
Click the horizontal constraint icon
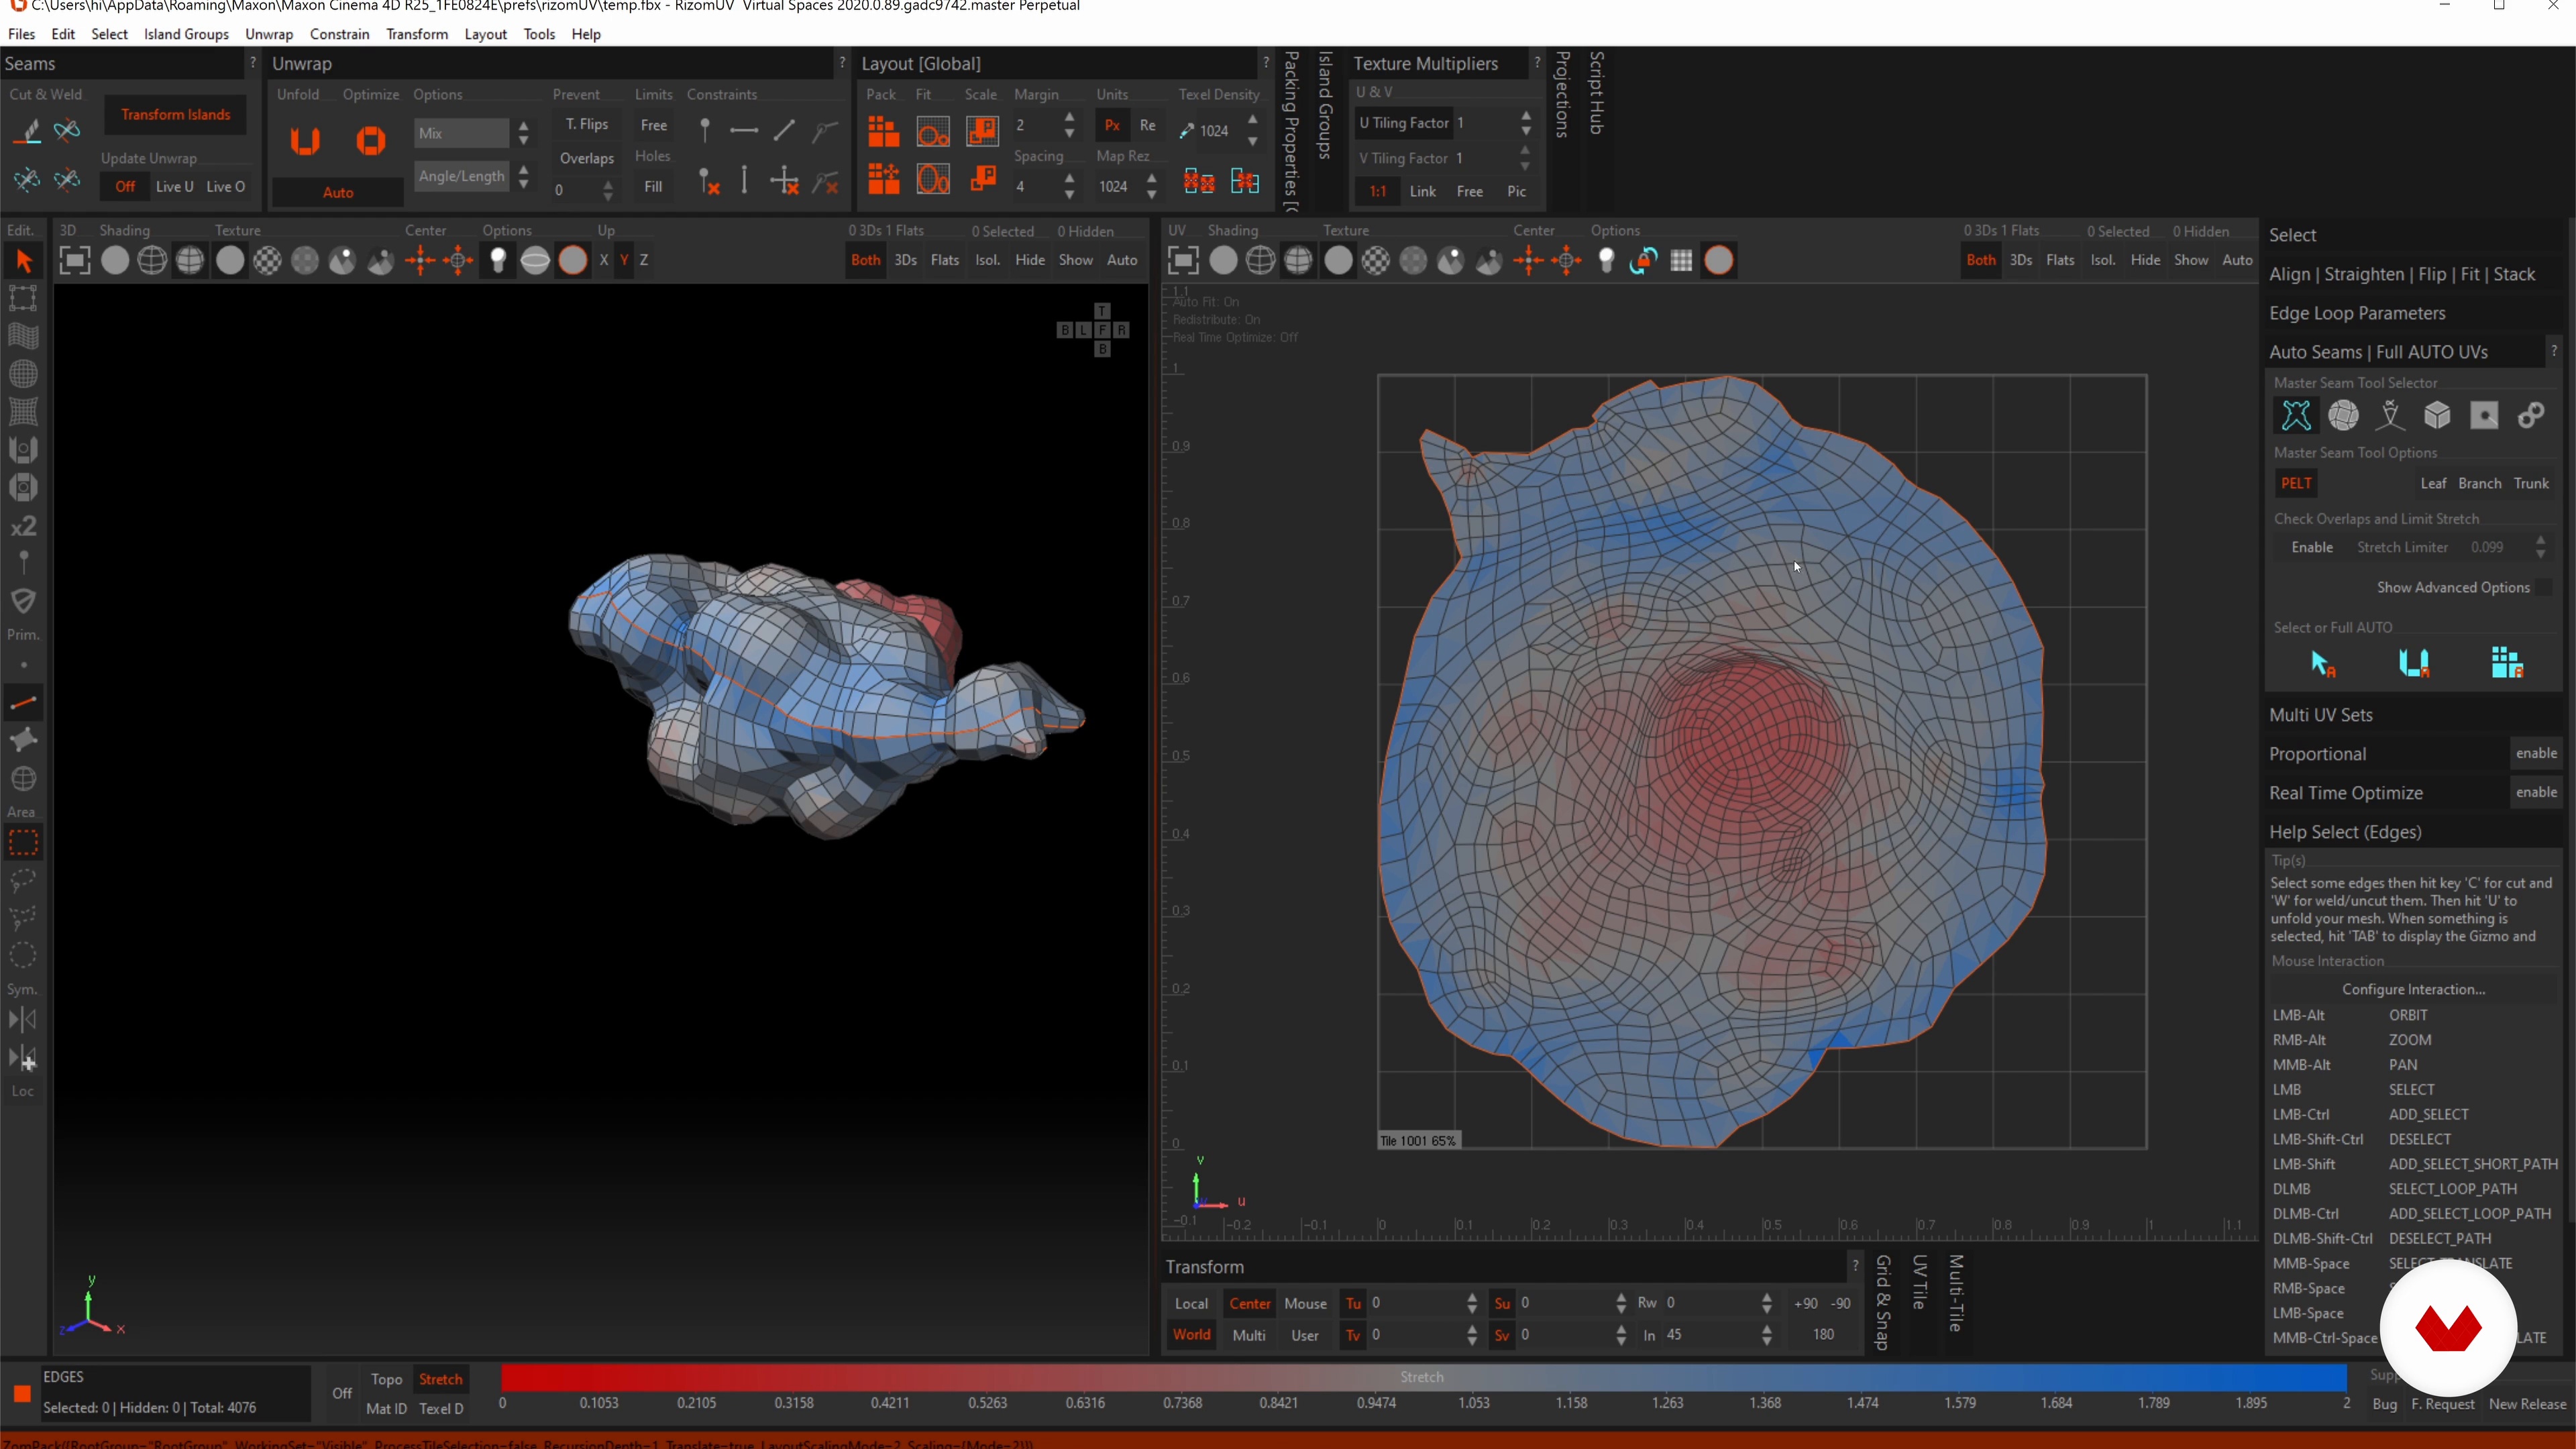pos(744,130)
